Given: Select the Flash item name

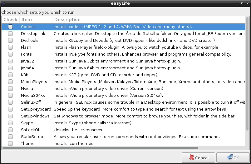Looking at the screenshot, I should click(26, 47).
